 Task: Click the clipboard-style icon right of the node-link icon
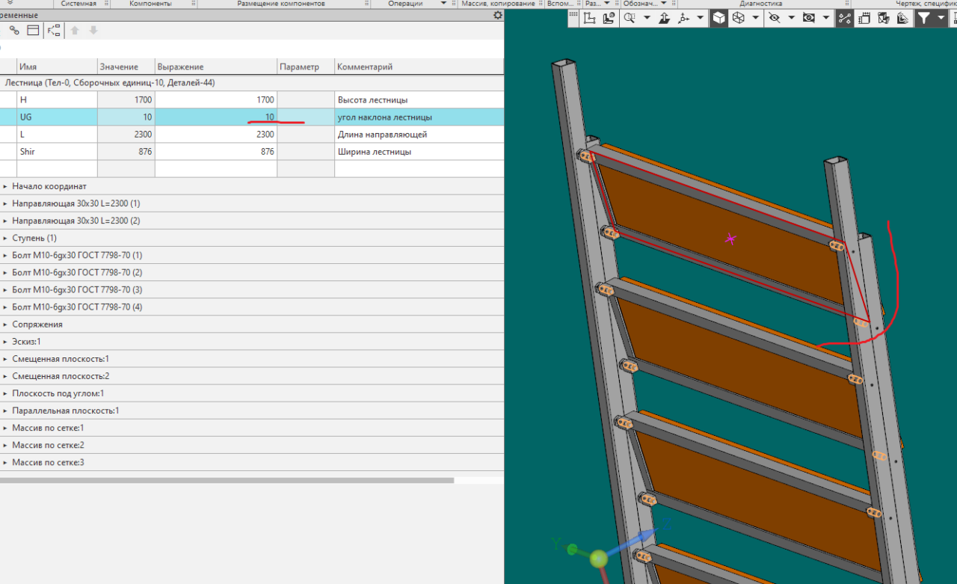point(864,18)
